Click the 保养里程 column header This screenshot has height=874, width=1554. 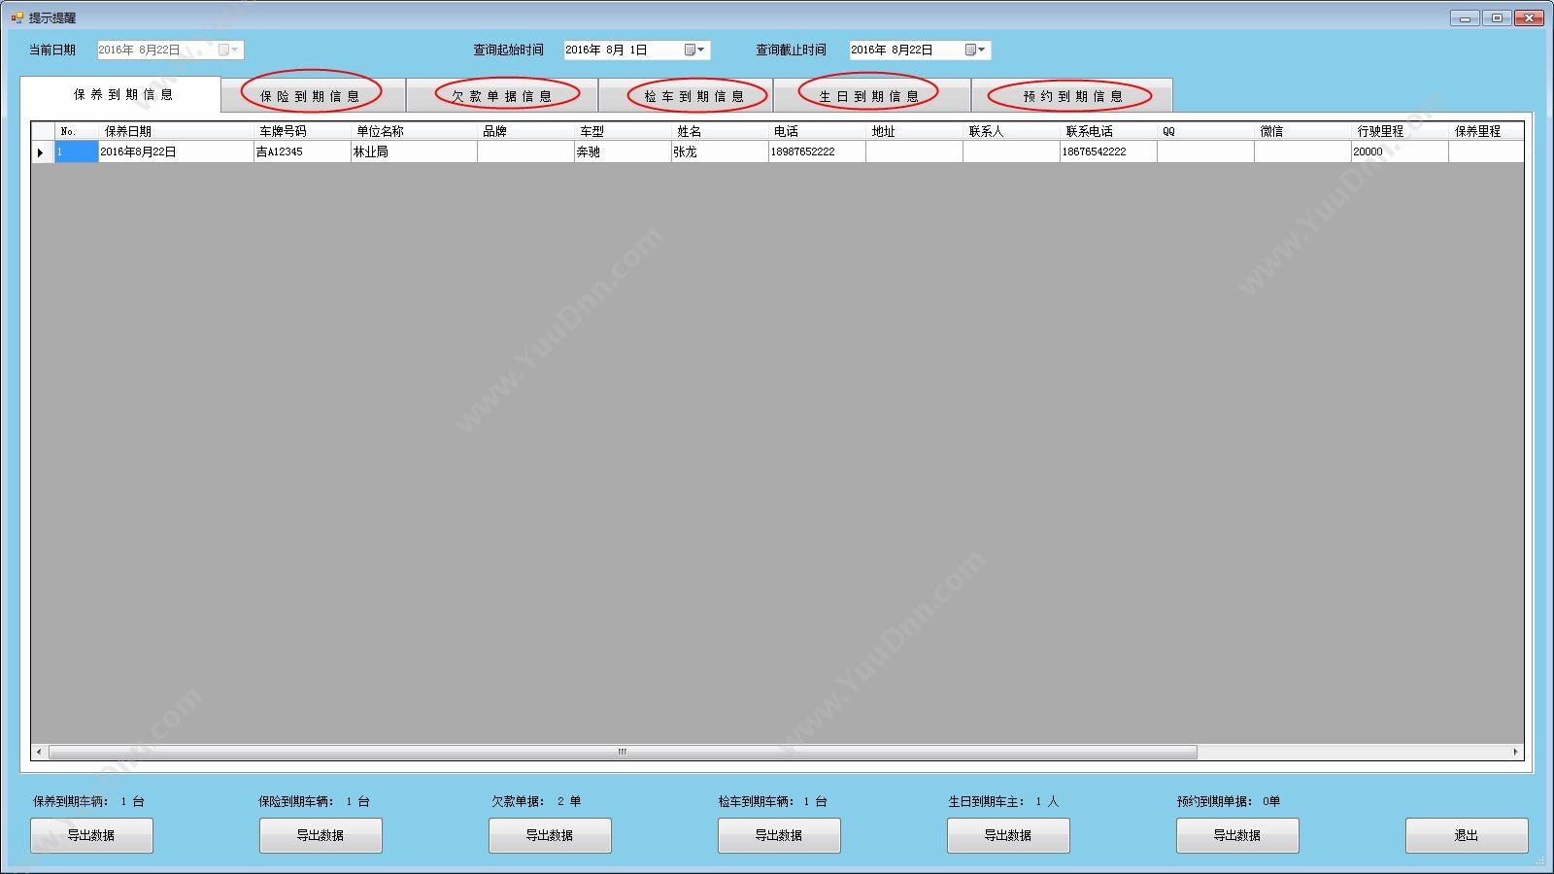pos(1486,131)
